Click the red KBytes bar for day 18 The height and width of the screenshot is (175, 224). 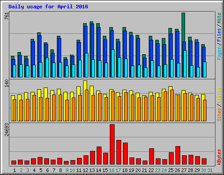click(125, 154)
